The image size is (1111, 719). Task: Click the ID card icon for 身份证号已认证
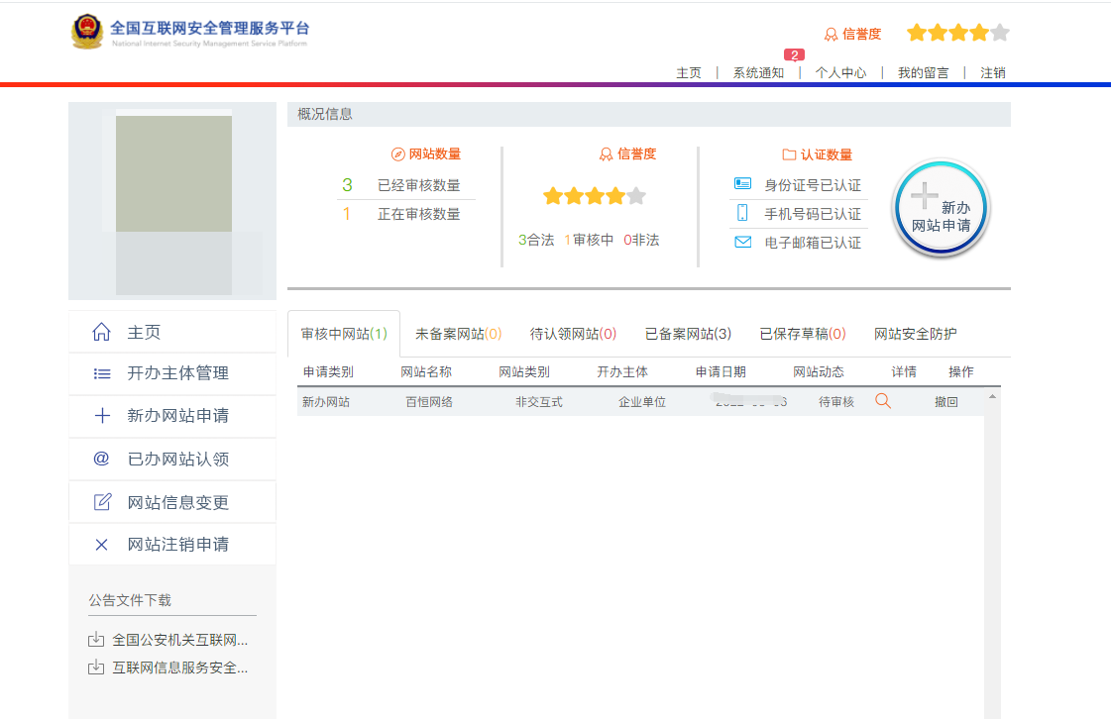tap(742, 183)
